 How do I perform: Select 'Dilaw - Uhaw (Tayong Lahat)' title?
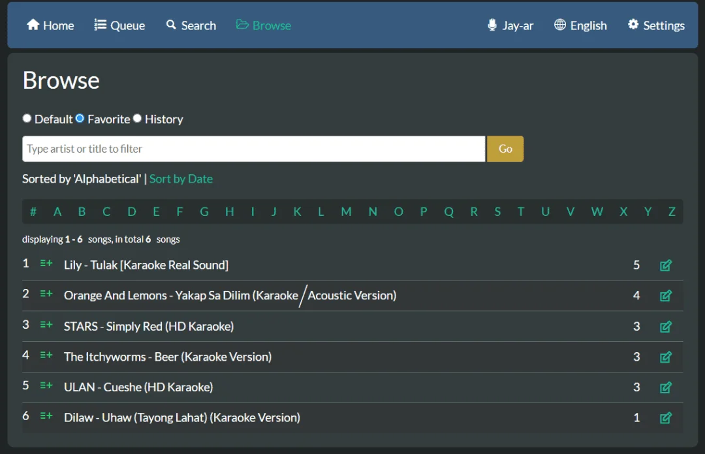tap(182, 418)
